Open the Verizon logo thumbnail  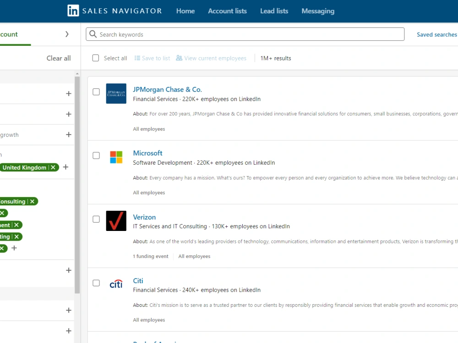[x=116, y=221]
